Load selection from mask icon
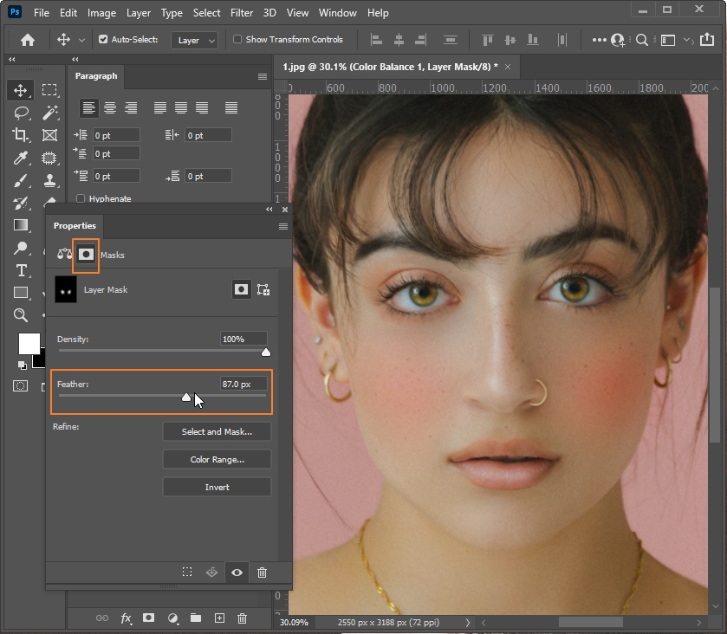The height and width of the screenshot is (634, 727). coord(187,573)
